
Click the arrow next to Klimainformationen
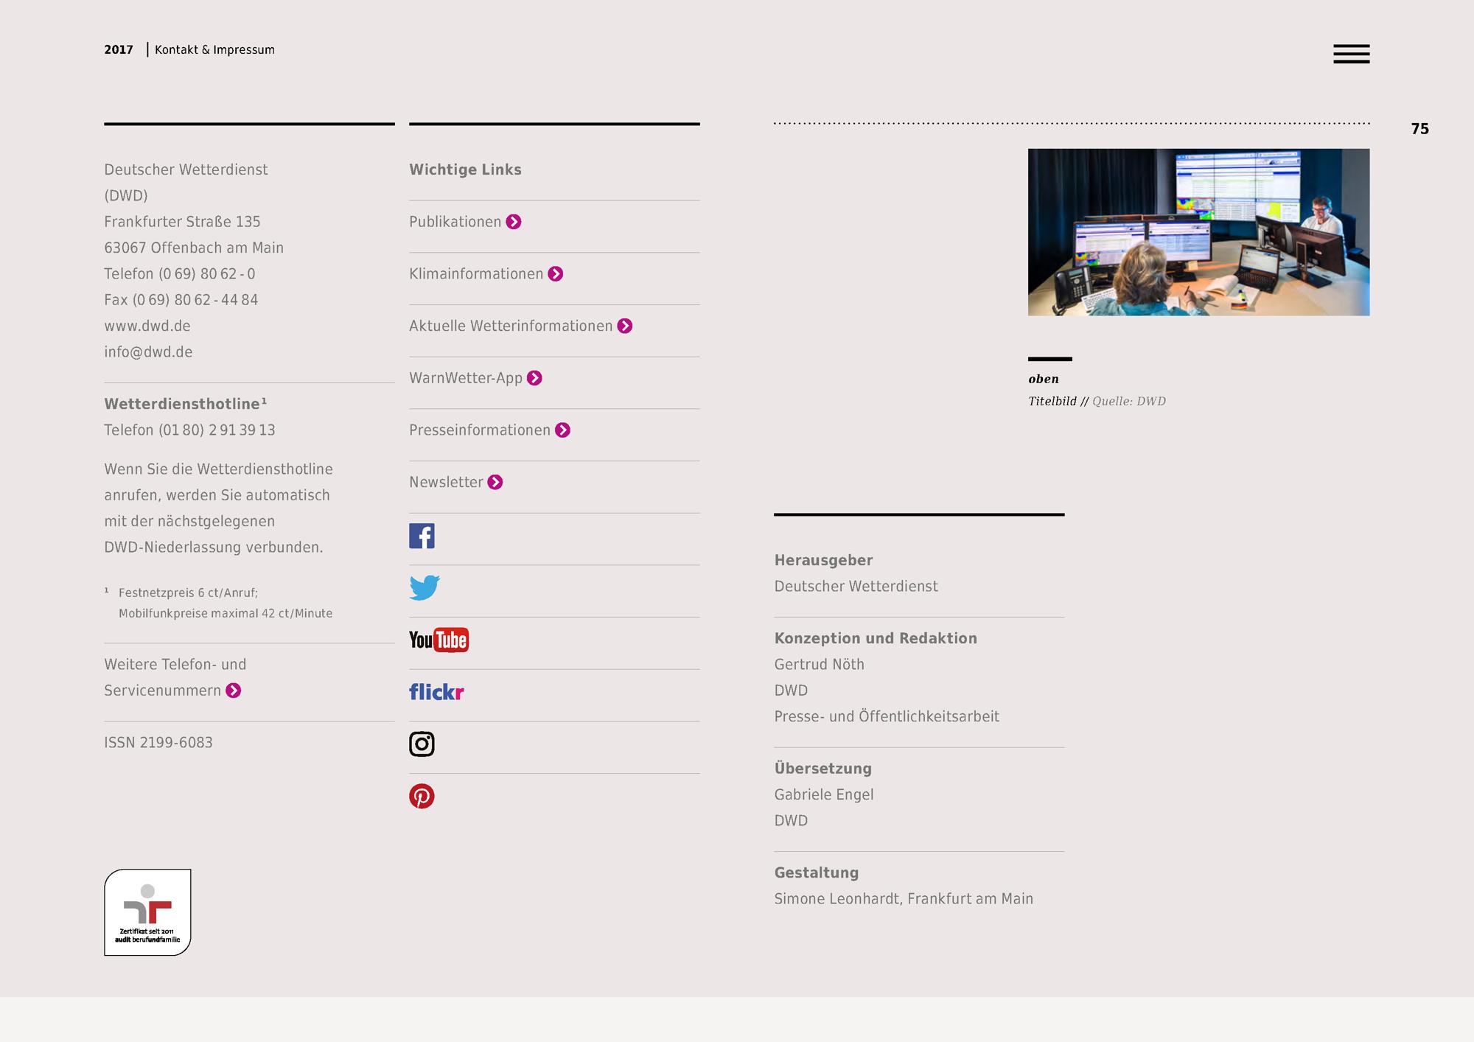(556, 274)
